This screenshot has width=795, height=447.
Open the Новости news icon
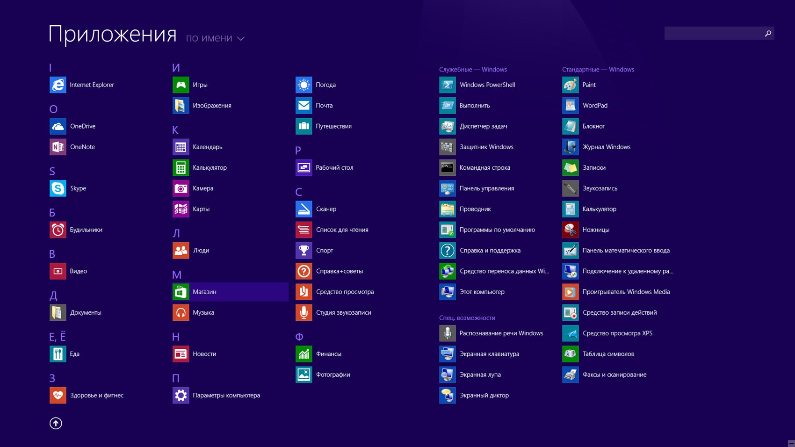(x=181, y=354)
